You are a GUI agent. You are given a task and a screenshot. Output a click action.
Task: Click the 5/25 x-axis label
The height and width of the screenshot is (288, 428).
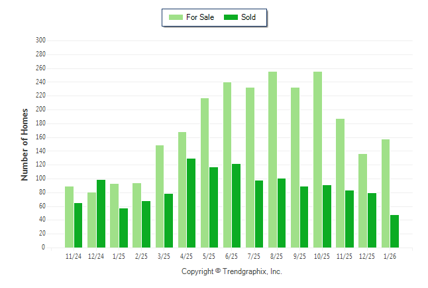[209, 255]
